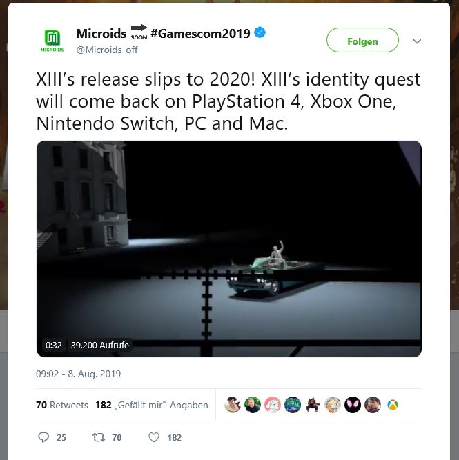459x460 pixels.
Task: Play the XIII trailer video
Action: click(x=229, y=249)
